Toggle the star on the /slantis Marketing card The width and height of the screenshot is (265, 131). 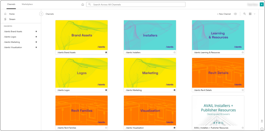tap(175, 90)
